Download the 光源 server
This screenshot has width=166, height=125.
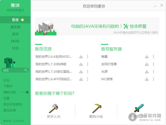click(147, 72)
